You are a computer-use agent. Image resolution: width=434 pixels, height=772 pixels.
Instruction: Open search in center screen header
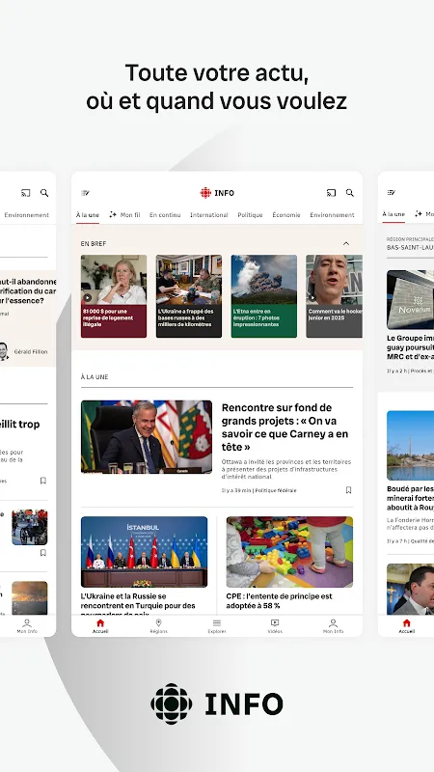[x=349, y=193]
